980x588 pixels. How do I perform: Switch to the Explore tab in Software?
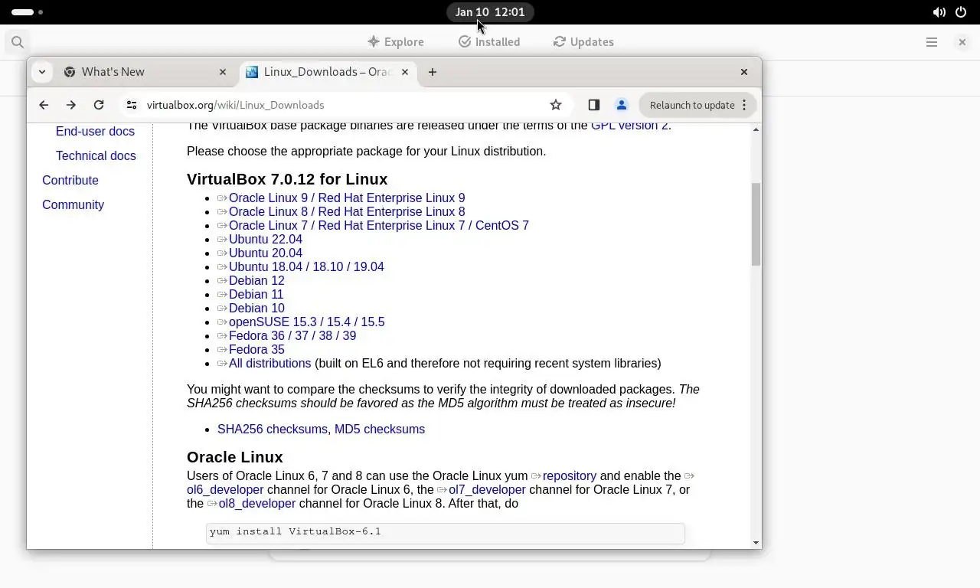tap(395, 42)
